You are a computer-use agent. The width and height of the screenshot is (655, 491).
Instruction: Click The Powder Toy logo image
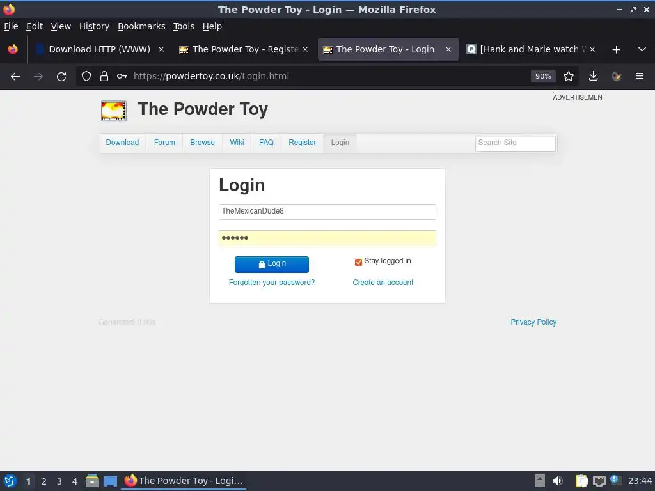coord(114,111)
